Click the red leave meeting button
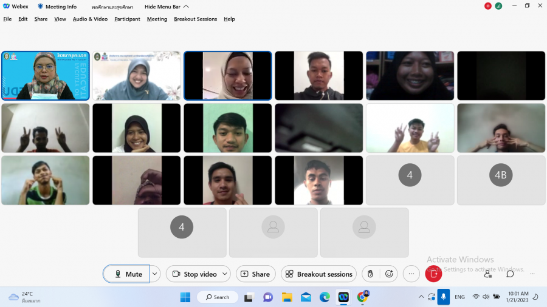 pos(433,274)
